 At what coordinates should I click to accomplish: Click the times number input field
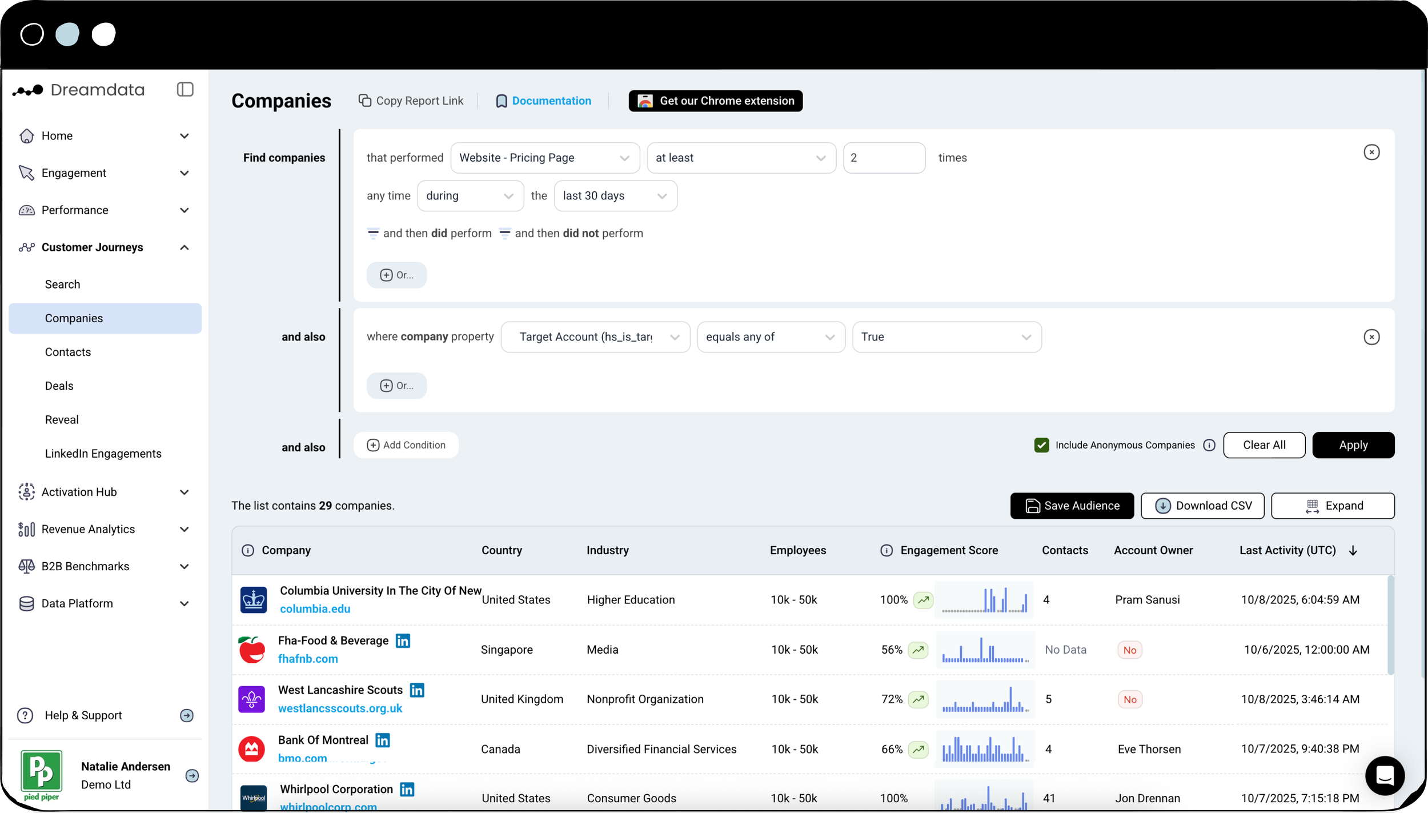click(x=884, y=158)
